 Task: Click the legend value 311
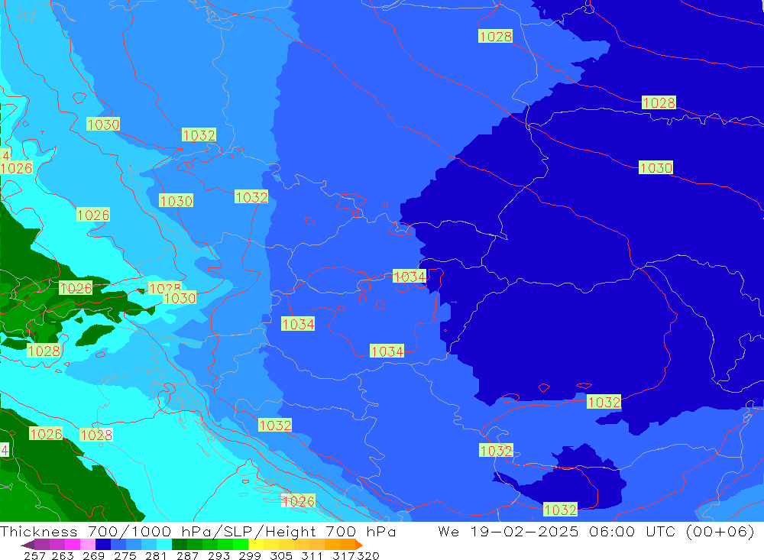click(312, 555)
